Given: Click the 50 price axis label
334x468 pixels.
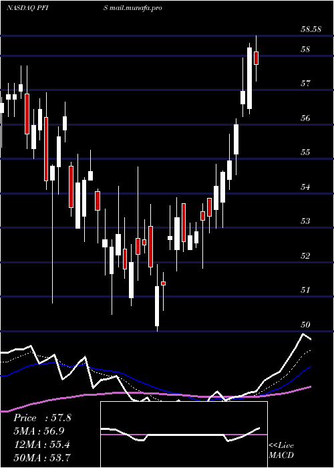Looking at the screenshot, I should (x=305, y=325).
